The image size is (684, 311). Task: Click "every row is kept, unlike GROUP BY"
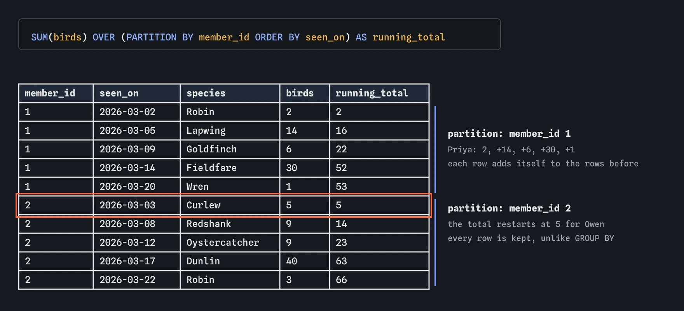(531, 238)
